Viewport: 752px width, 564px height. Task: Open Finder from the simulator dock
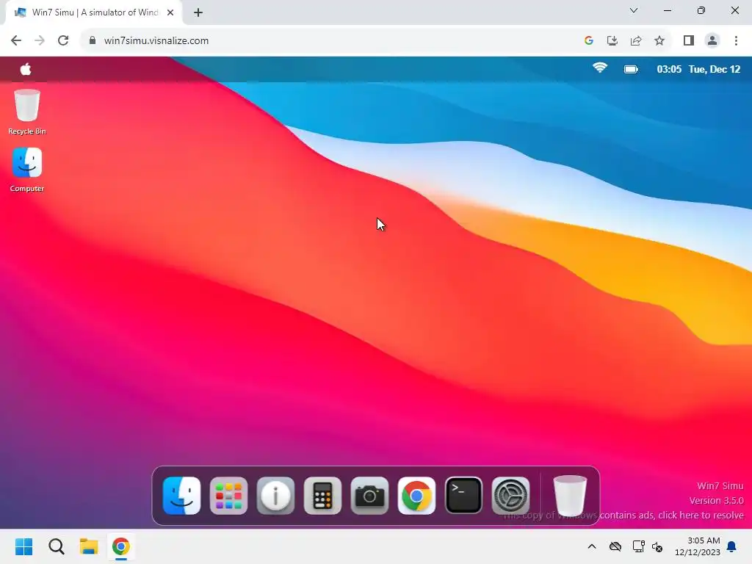click(x=181, y=496)
